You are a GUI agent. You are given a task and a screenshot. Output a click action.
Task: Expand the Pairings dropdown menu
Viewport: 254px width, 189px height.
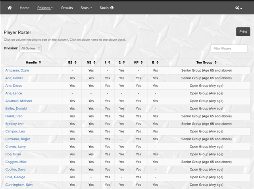[x=45, y=8]
